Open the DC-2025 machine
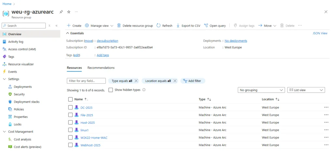The image size is (333, 151). 87,108
